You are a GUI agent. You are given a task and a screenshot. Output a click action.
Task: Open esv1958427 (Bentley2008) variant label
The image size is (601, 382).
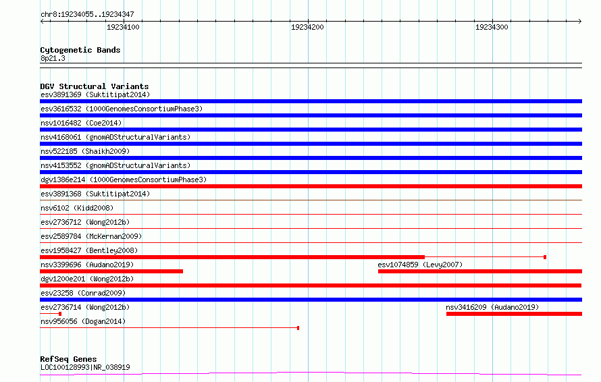pyautogui.click(x=89, y=250)
